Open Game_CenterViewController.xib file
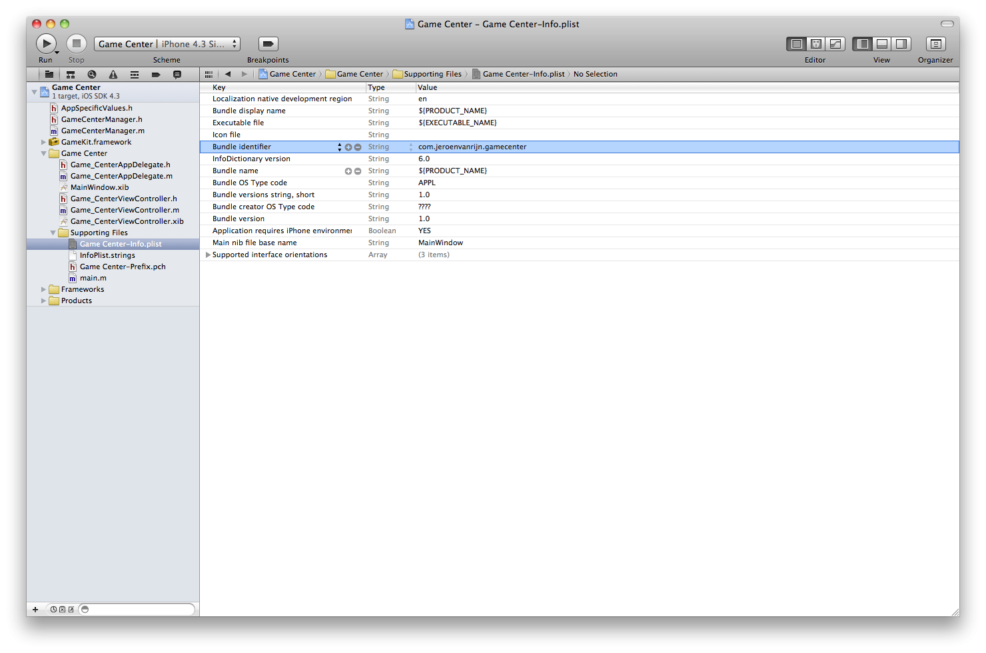 (x=127, y=221)
